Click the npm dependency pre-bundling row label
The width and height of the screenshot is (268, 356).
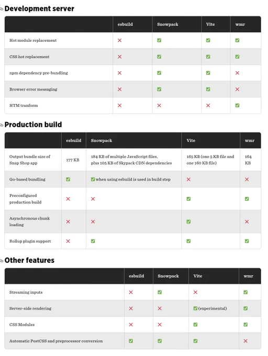[39, 73]
